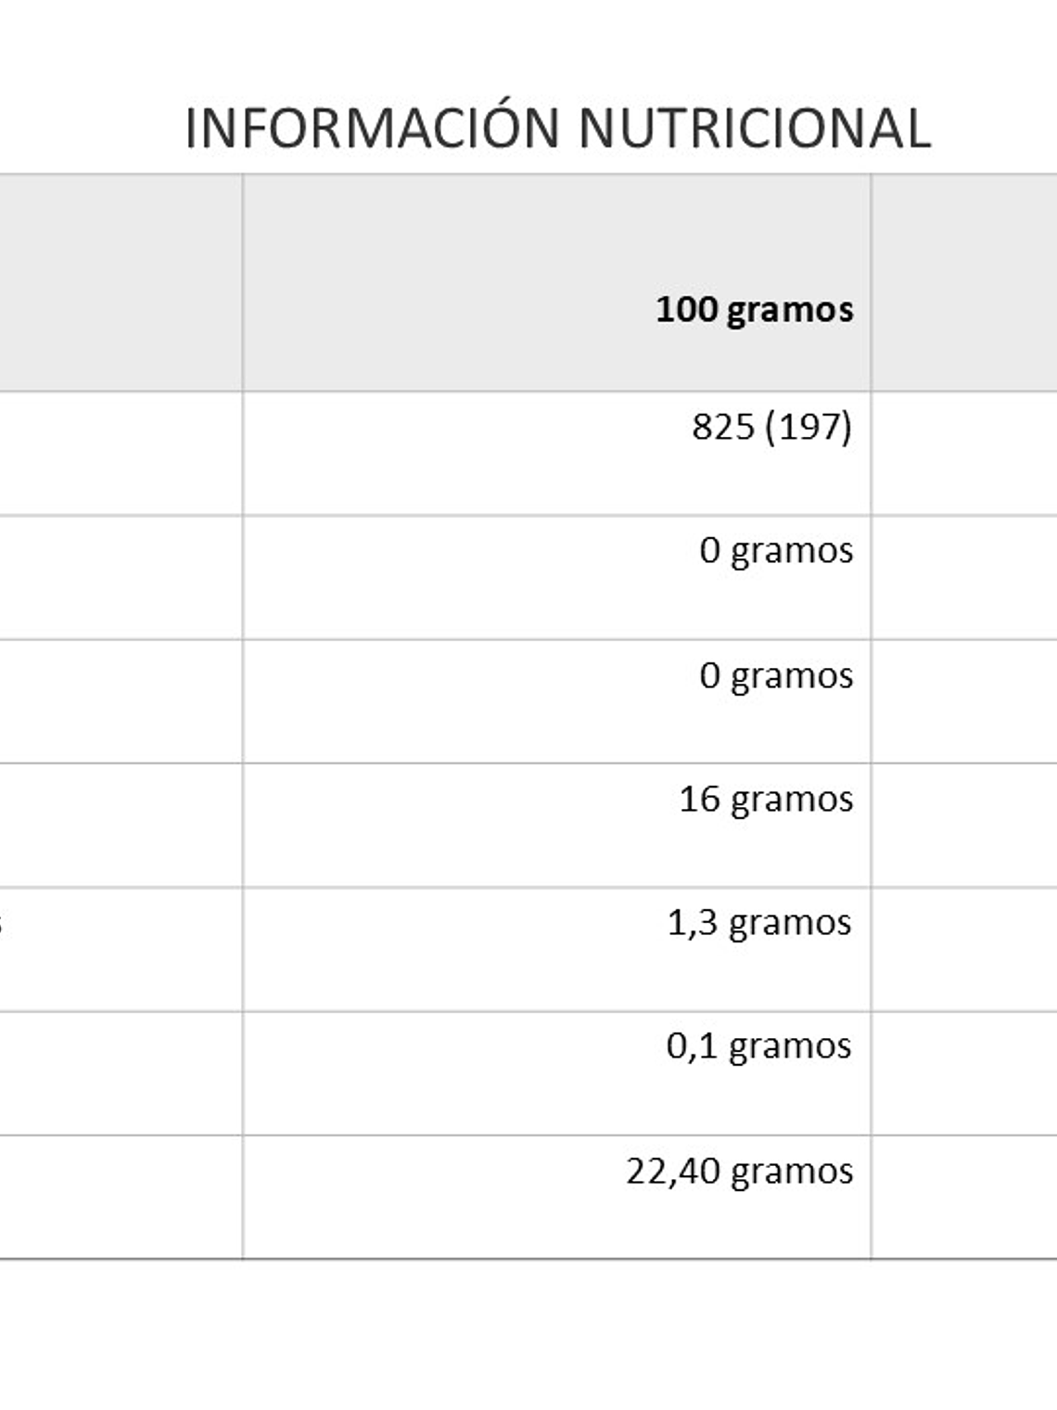Screen dimensions: 1057x1410
Task: Click the cell right of "22,40 gramos"
Action: click(964, 1197)
